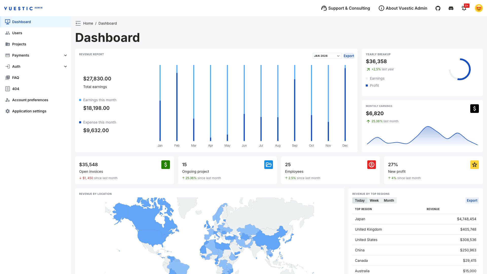Click the green dollar icon on Open invoices card
The width and height of the screenshot is (487, 274).
coord(165,165)
